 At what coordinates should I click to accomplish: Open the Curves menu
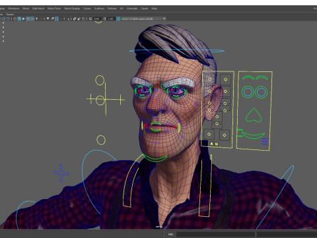pyautogui.click(x=87, y=9)
